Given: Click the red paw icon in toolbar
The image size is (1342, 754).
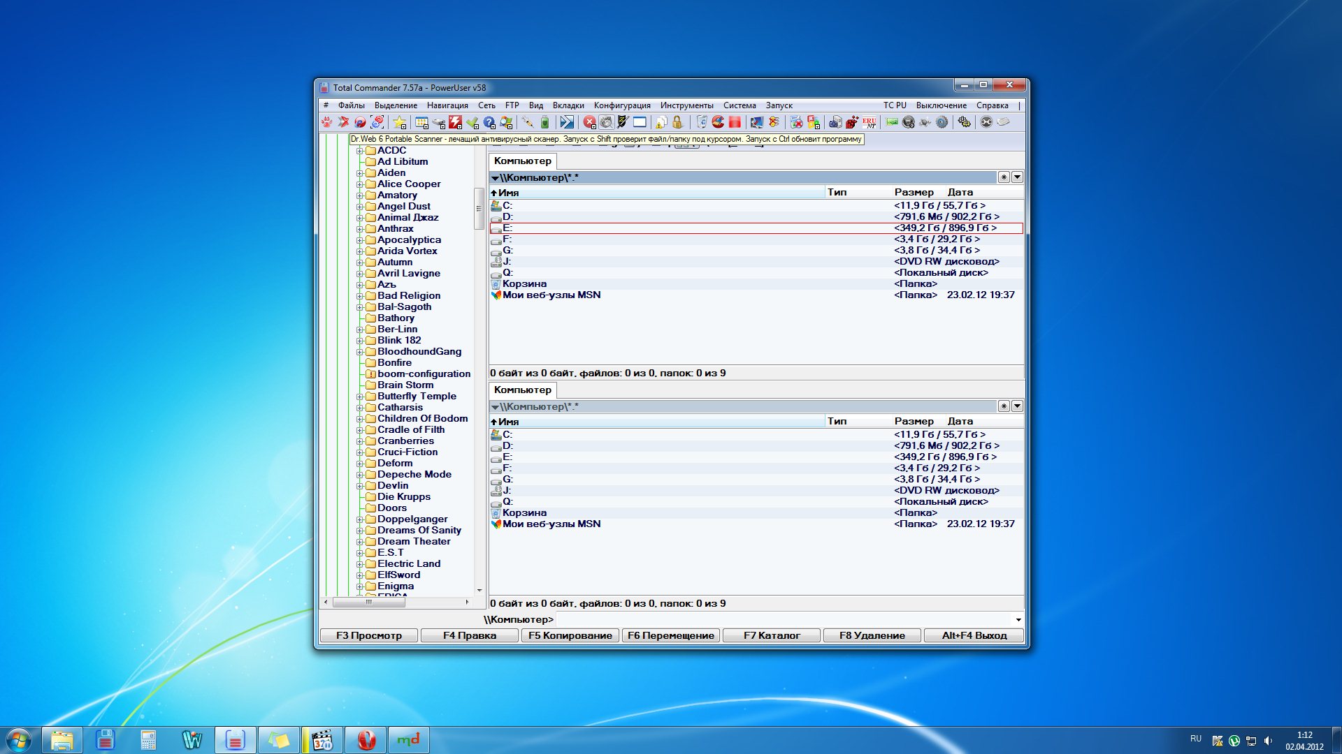Looking at the screenshot, I should (326, 122).
